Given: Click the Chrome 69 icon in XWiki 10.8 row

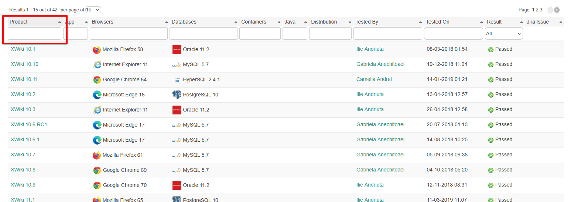Looking at the screenshot, I should [97, 170].
